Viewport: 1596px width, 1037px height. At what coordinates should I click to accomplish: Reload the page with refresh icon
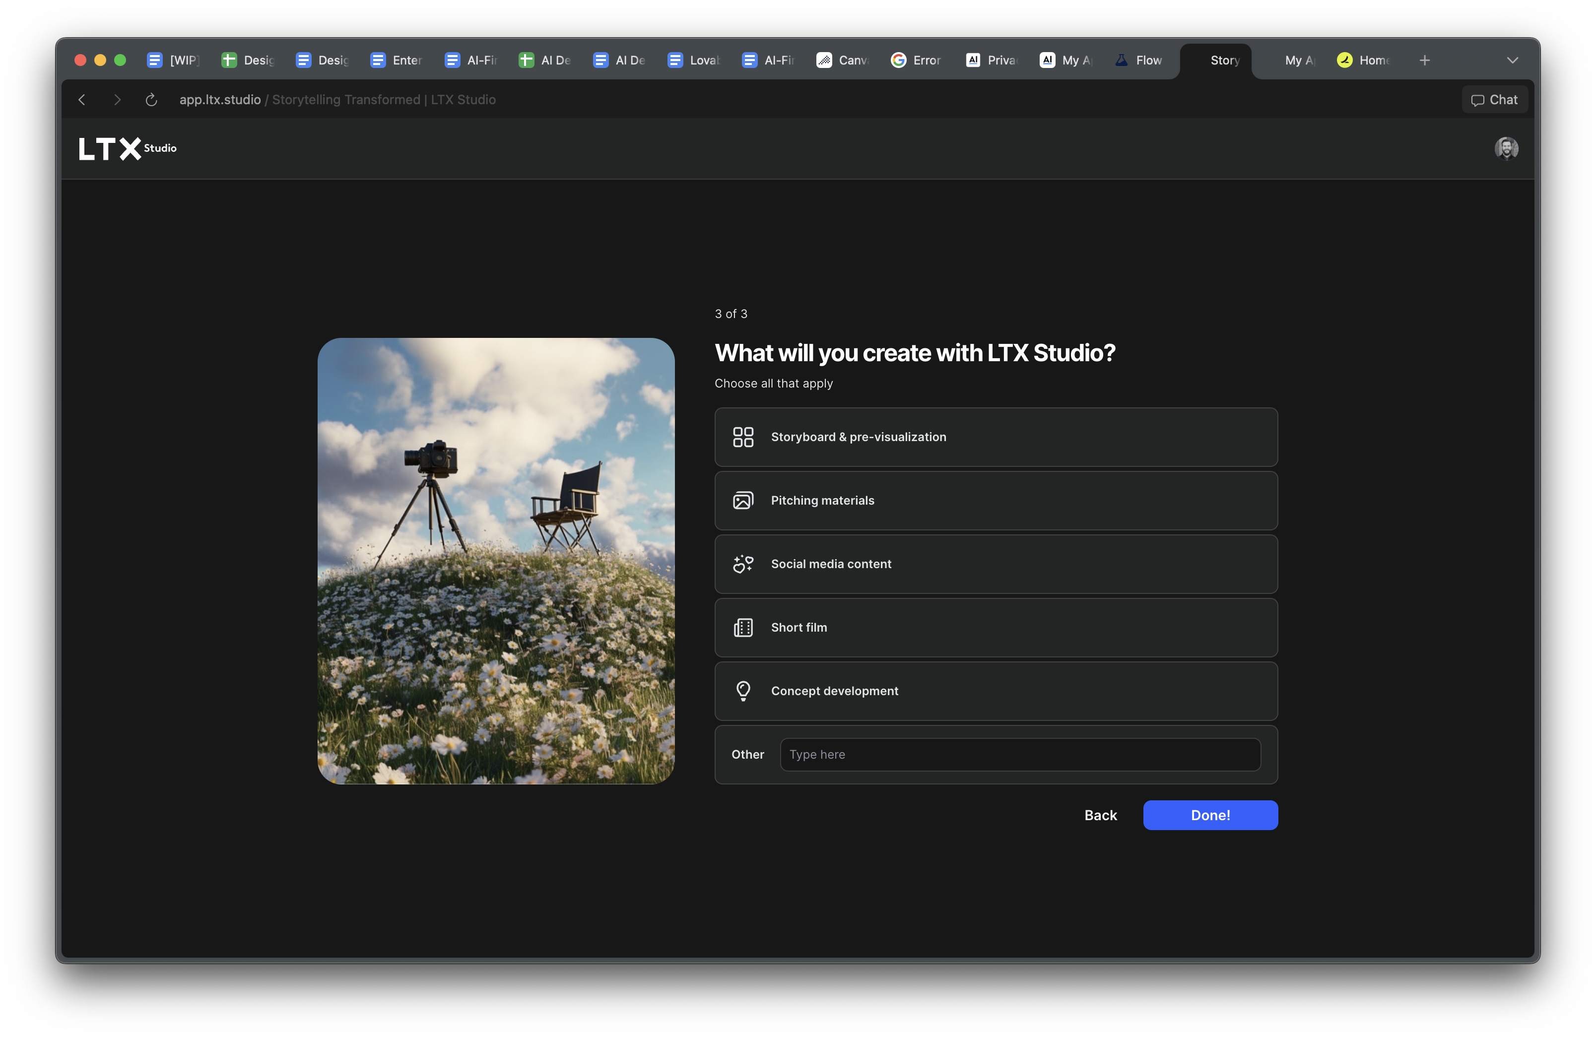click(151, 100)
